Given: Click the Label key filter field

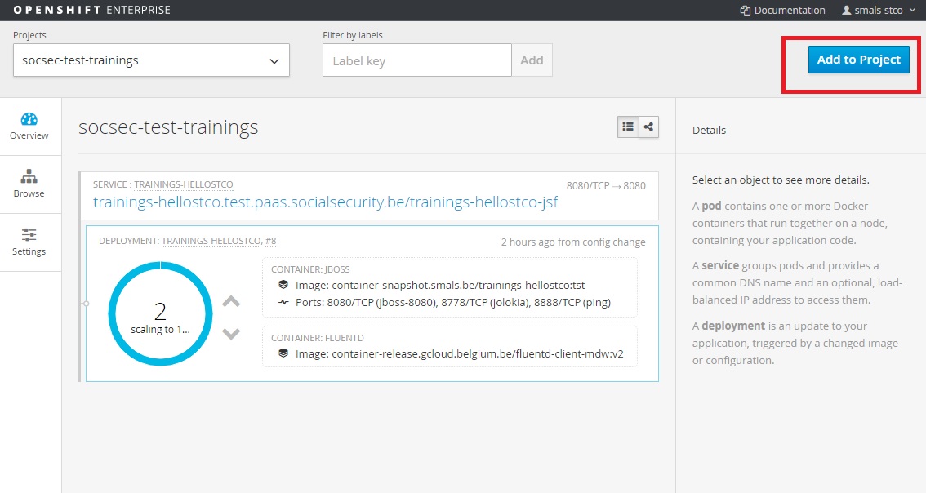Looking at the screenshot, I should tap(416, 60).
